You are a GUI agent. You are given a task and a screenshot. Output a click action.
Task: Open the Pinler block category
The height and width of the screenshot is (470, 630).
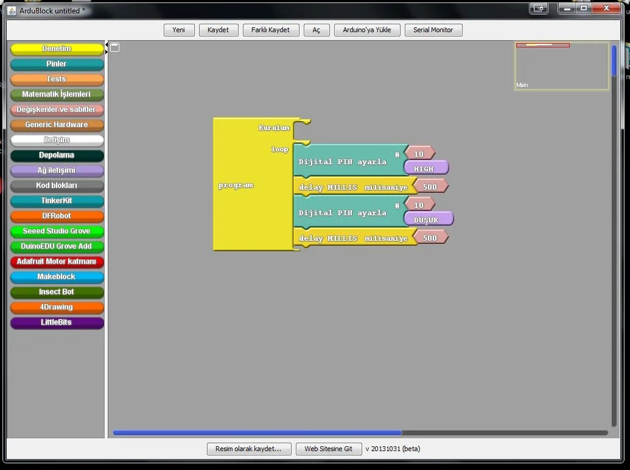[57, 64]
